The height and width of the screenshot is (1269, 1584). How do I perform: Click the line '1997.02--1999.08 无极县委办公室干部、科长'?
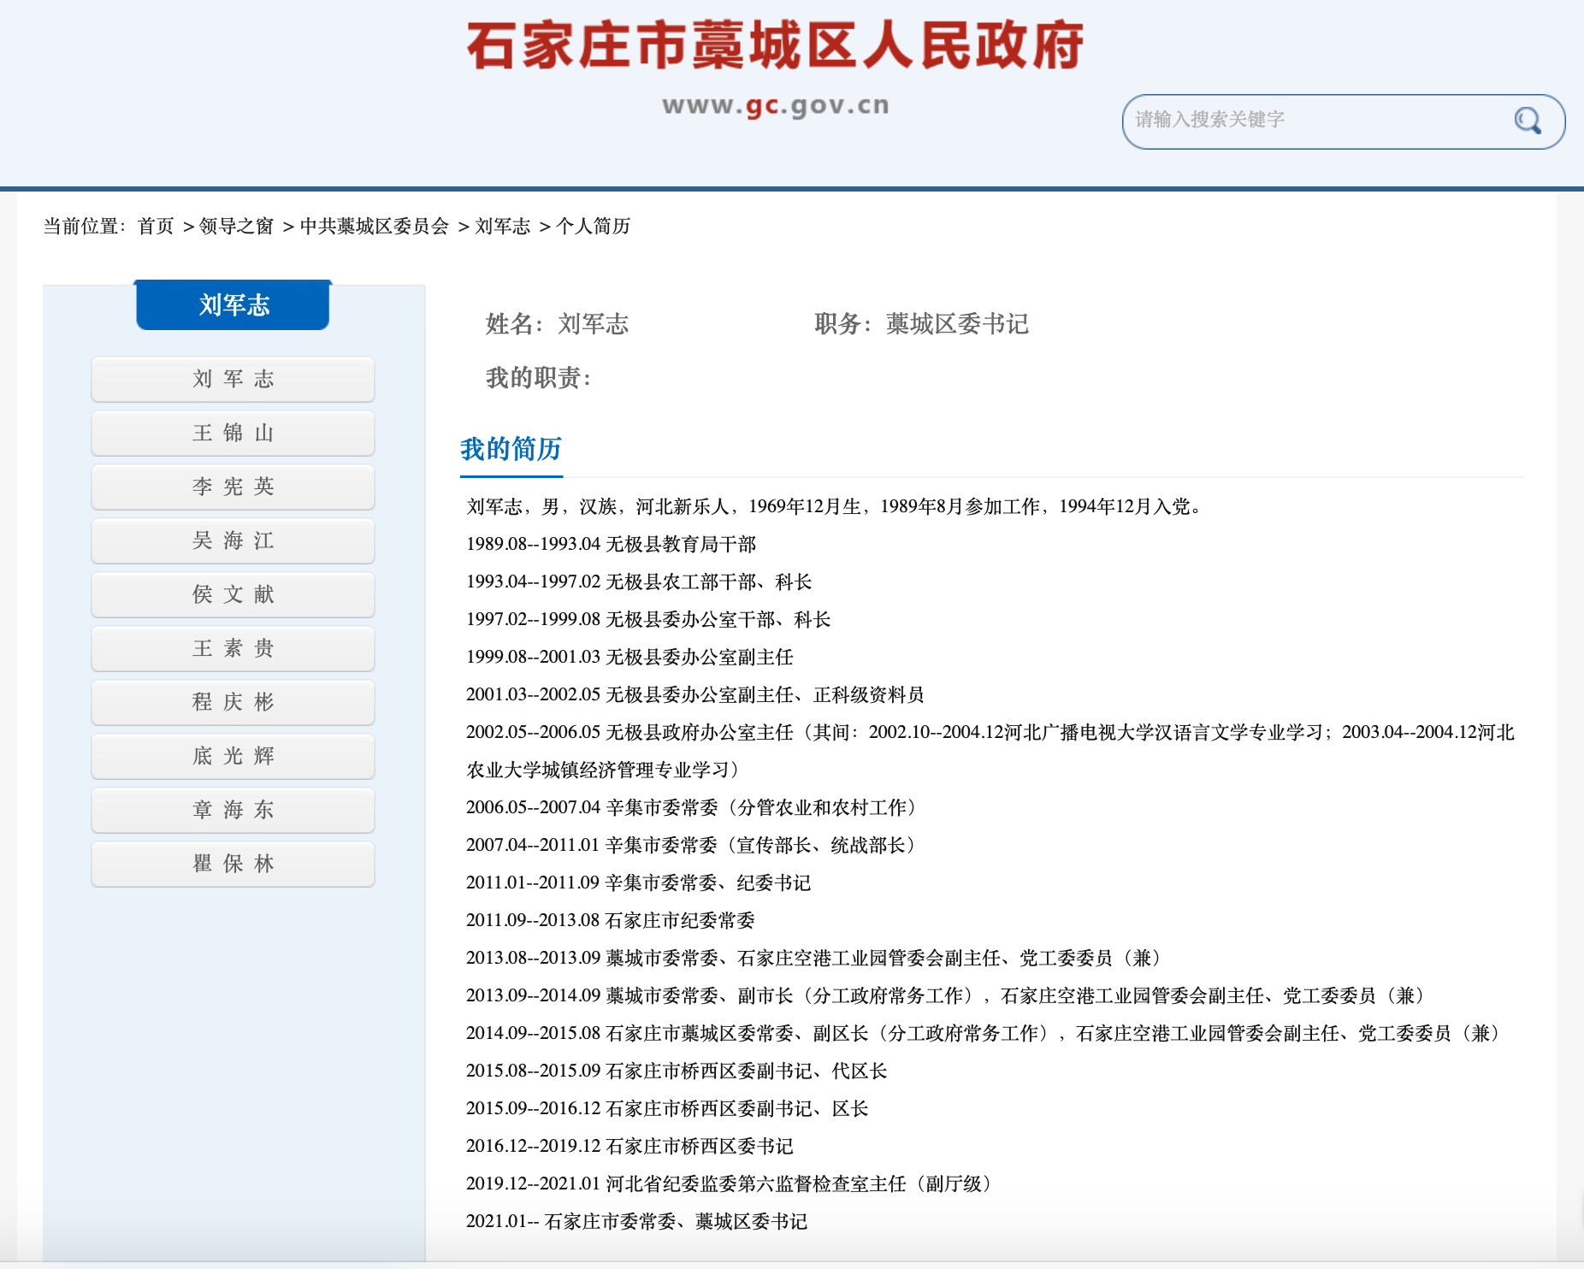tap(648, 619)
